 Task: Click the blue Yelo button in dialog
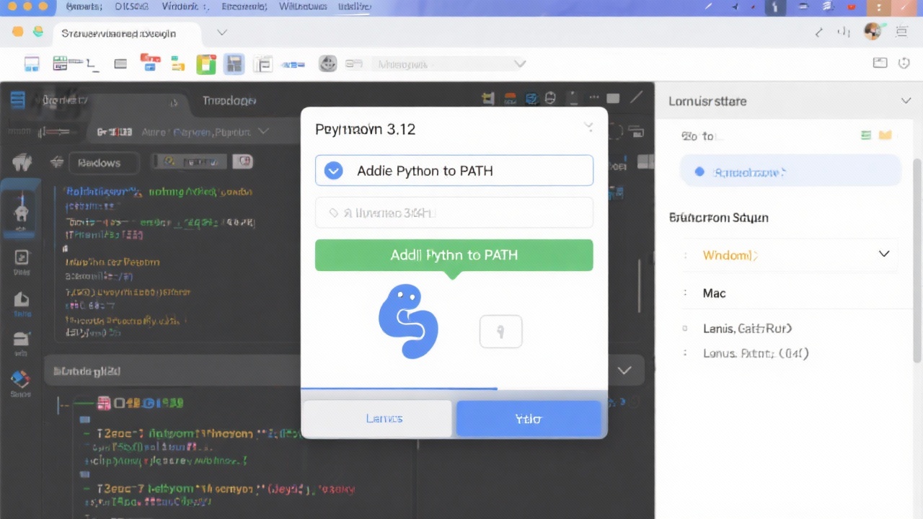(528, 419)
